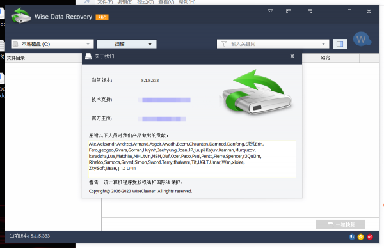The width and height of the screenshot is (384, 248).
Task: Click the contributors names text box
Action: point(192,159)
